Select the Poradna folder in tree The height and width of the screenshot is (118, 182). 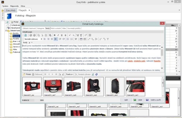[16, 39]
